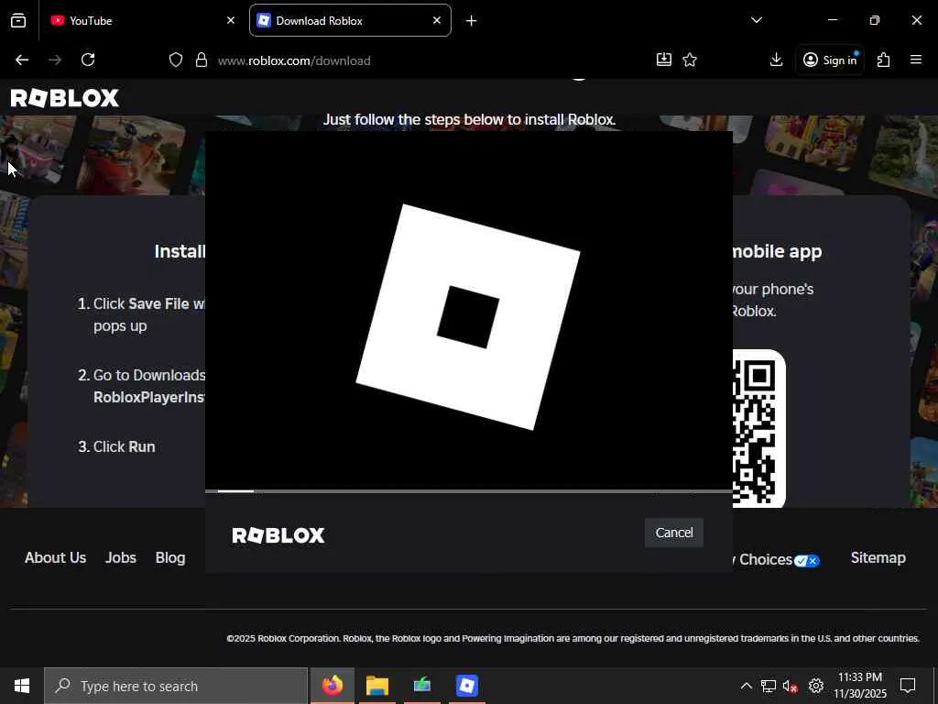The image size is (938, 704).
Task: Open the Jobs footer link
Action: 121,558
